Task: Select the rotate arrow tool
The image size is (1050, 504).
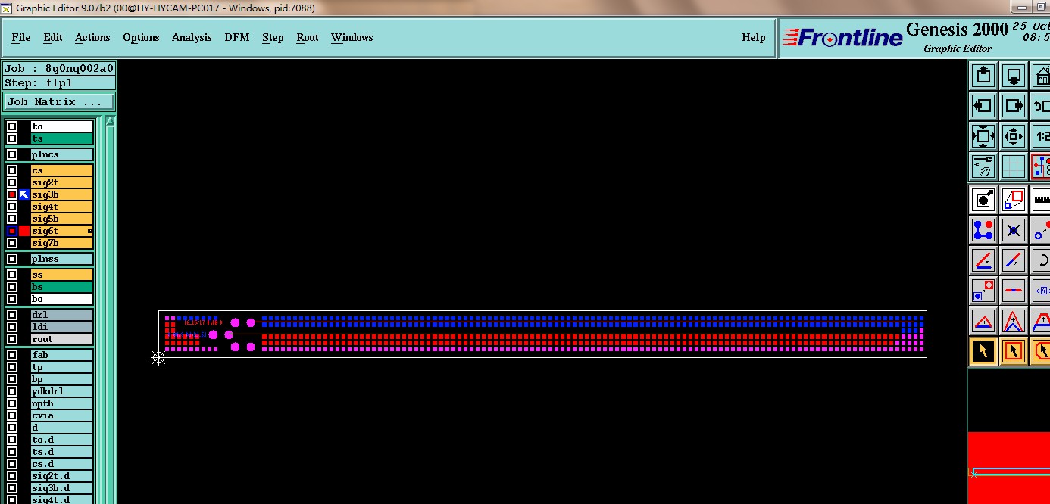Action: click(1042, 260)
